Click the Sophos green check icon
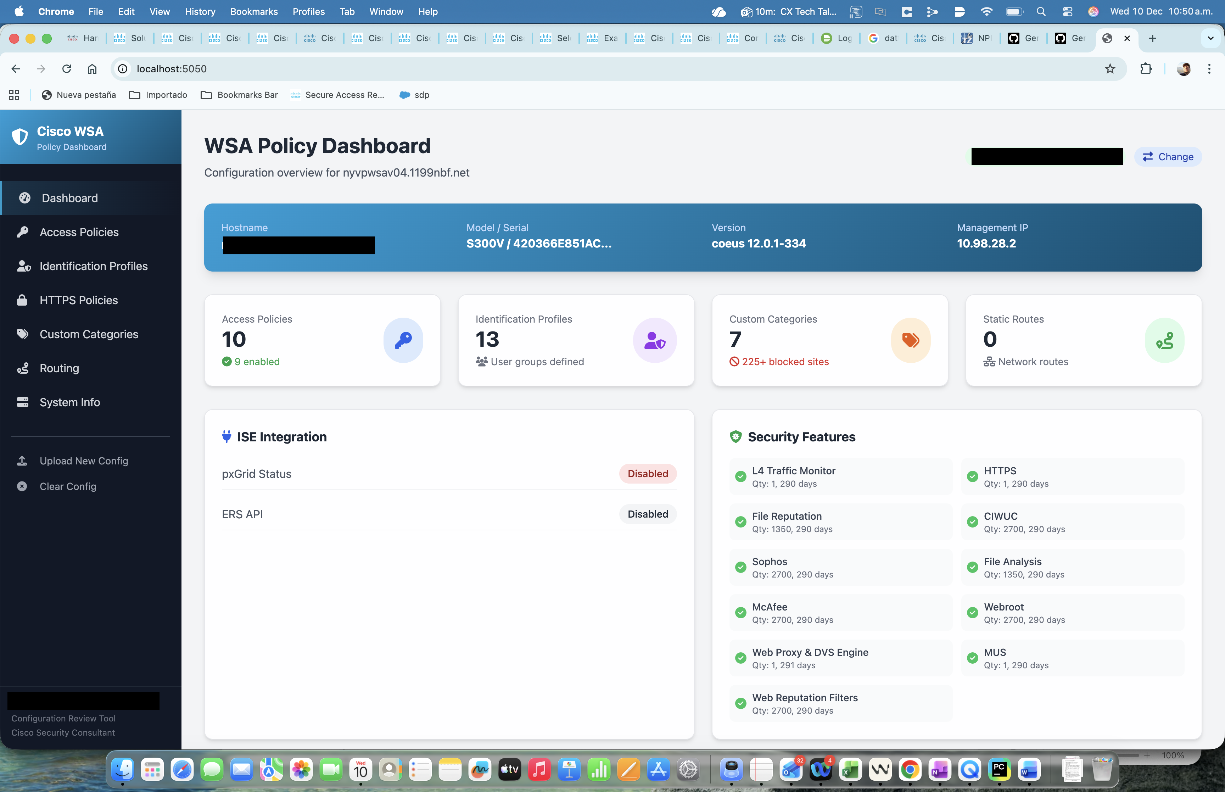This screenshot has height=792, width=1225. pos(740,567)
